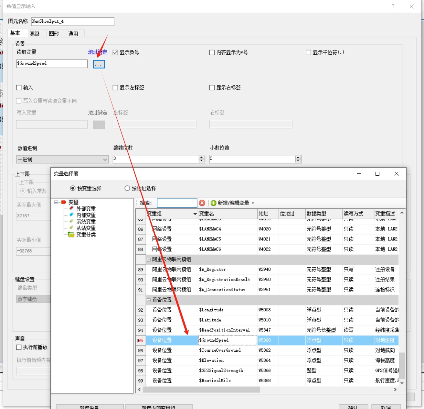The image size is (424, 409).
Task: Click the red root variable node icon
Action: (x=64, y=202)
